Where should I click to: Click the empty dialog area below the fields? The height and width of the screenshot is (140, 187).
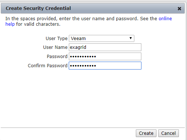pos(93,98)
